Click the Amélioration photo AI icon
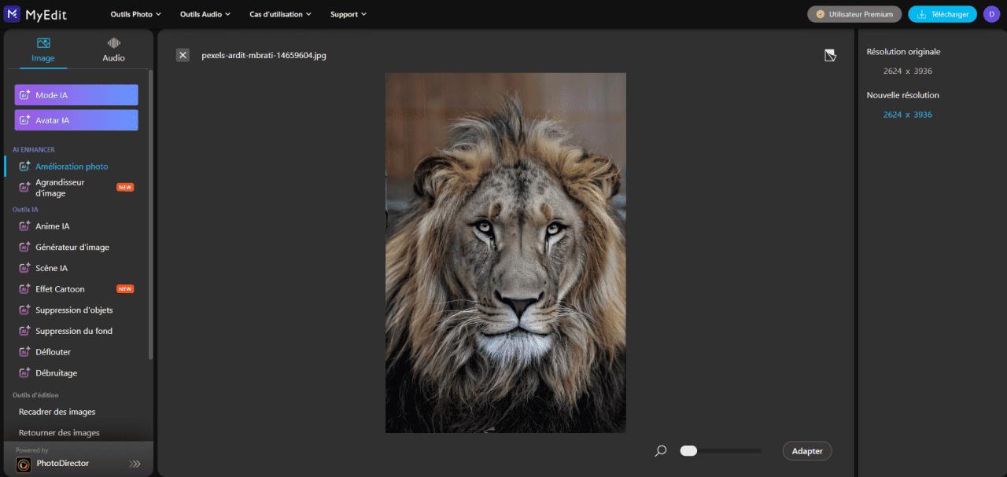The image size is (1007, 477). click(x=24, y=167)
